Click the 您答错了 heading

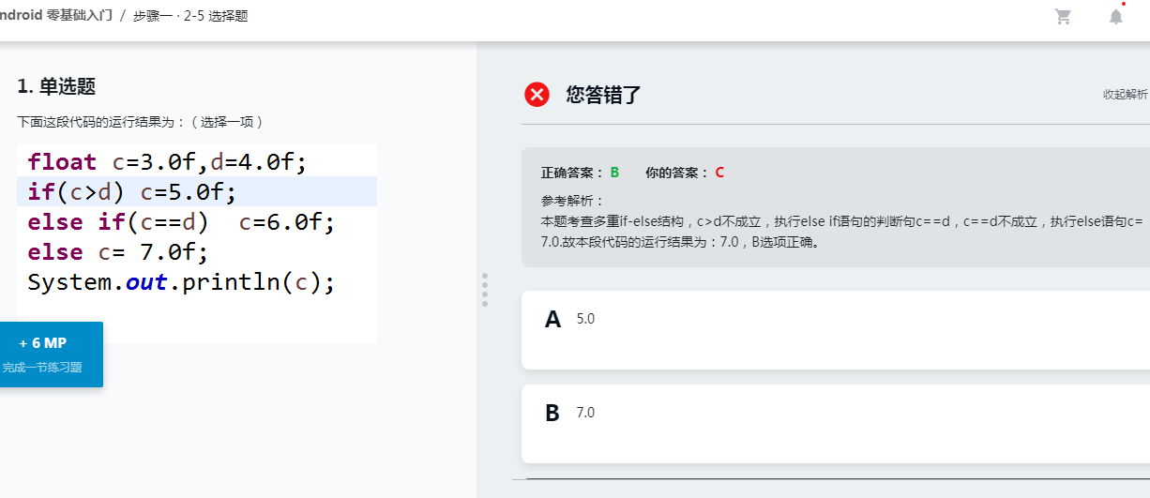click(x=604, y=95)
